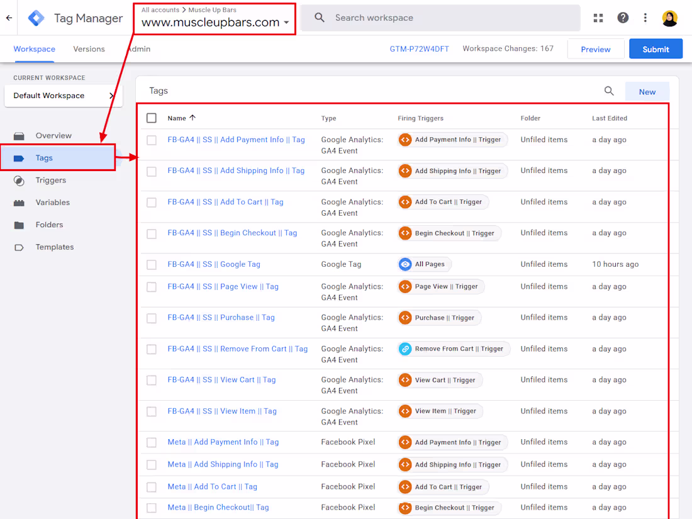Submit the workspace changes

pyautogui.click(x=656, y=48)
